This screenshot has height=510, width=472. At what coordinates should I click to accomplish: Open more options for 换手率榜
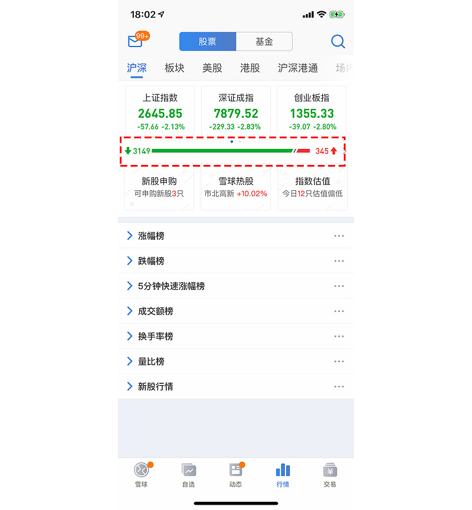pyautogui.click(x=339, y=336)
